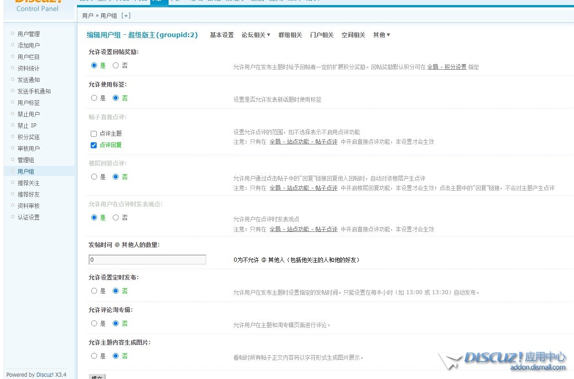
Task: Switch to the 群组相关 tab
Action: coord(290,35)
